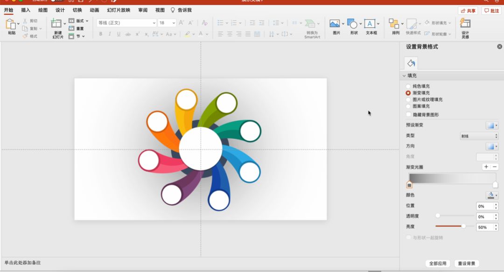The image size is (504, 272).
Task: Click the Tell Me (告诉我) search
Action: (181, 10)
